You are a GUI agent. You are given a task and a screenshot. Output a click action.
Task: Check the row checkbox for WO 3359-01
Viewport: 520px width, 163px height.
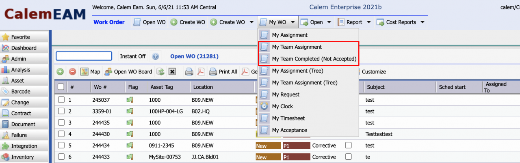61,111
